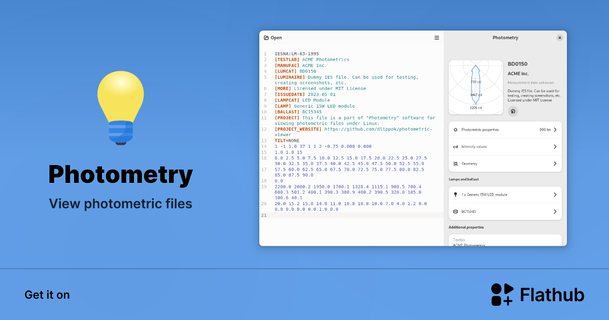Image resolution: width=609 pixels, height=320 pixels.
Task: Close the Photometry details panel
Action: click(559, 38)
